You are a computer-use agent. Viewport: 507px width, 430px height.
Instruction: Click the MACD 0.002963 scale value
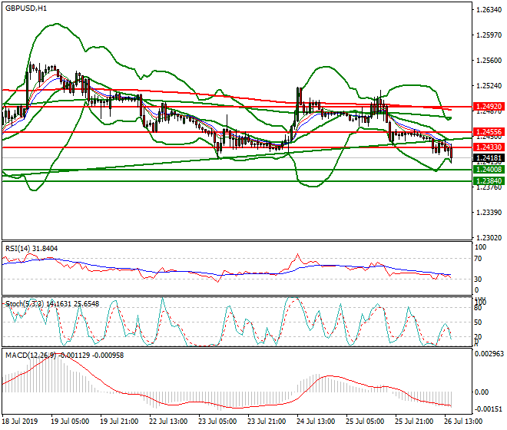pyautogui.click(x=489, y=354)
